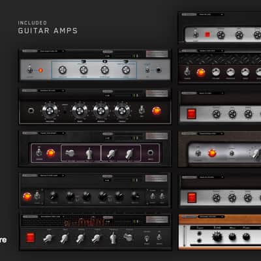
Task: Adjust level slider above blue-outlined silver amp
Action: point(127,56)
